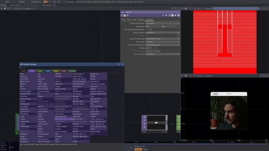Click the comment pencil icon in parameter header

tap(163, 16)
